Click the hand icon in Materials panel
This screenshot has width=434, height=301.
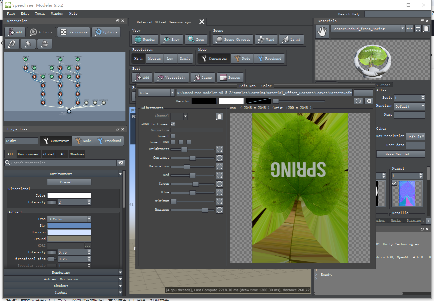click(322, 32)
